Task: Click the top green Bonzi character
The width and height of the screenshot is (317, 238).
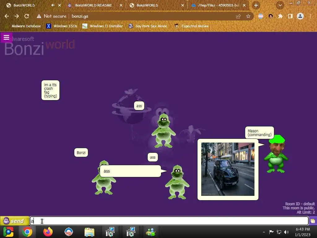Action: 163,131
